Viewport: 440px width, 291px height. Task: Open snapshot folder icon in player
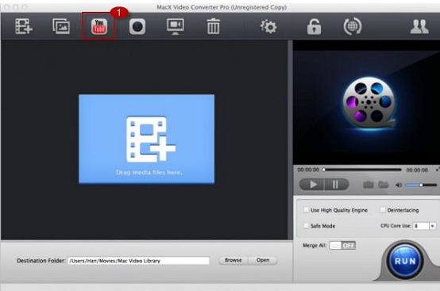[384, 185]
